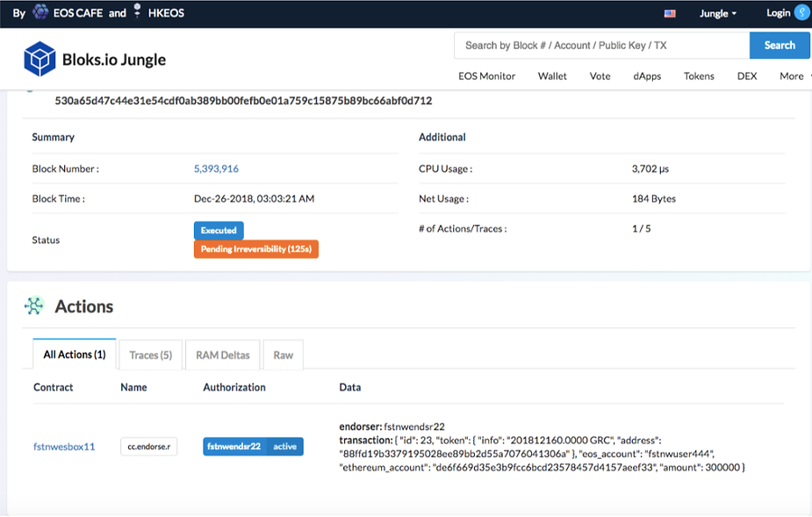Click the HKEOS text link

(166, 13)
